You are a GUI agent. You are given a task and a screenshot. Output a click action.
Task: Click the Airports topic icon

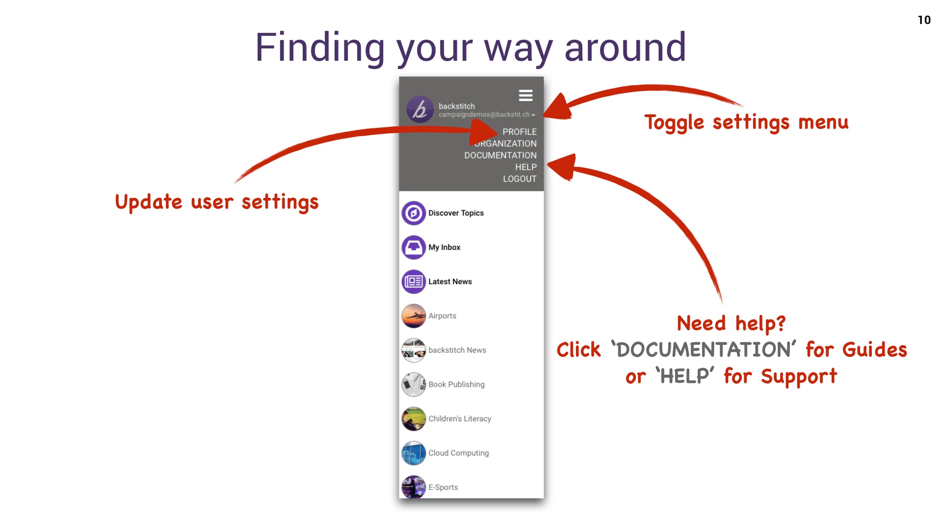[413, 315]
